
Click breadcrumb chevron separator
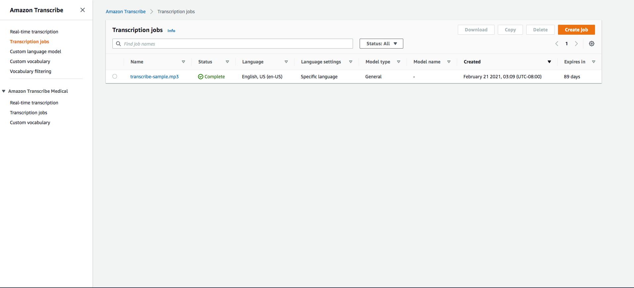coord(151,12)
